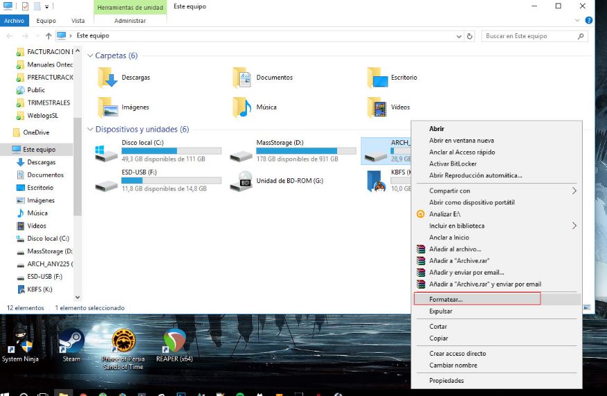This screenshot has width=607, height=396.
Task: Select OneDrive in the navigation pane
Action: 35,132
